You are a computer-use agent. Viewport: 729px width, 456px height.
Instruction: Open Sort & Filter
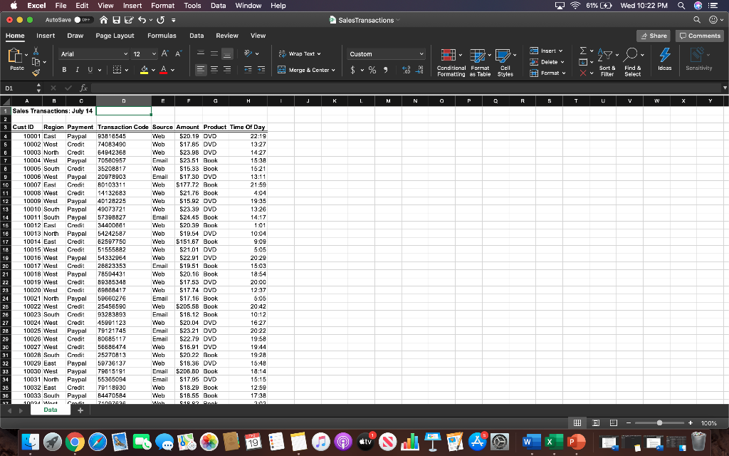[607, 63]
